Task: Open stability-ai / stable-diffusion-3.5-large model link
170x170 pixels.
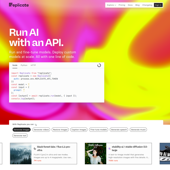Action: tap(130, 148)
